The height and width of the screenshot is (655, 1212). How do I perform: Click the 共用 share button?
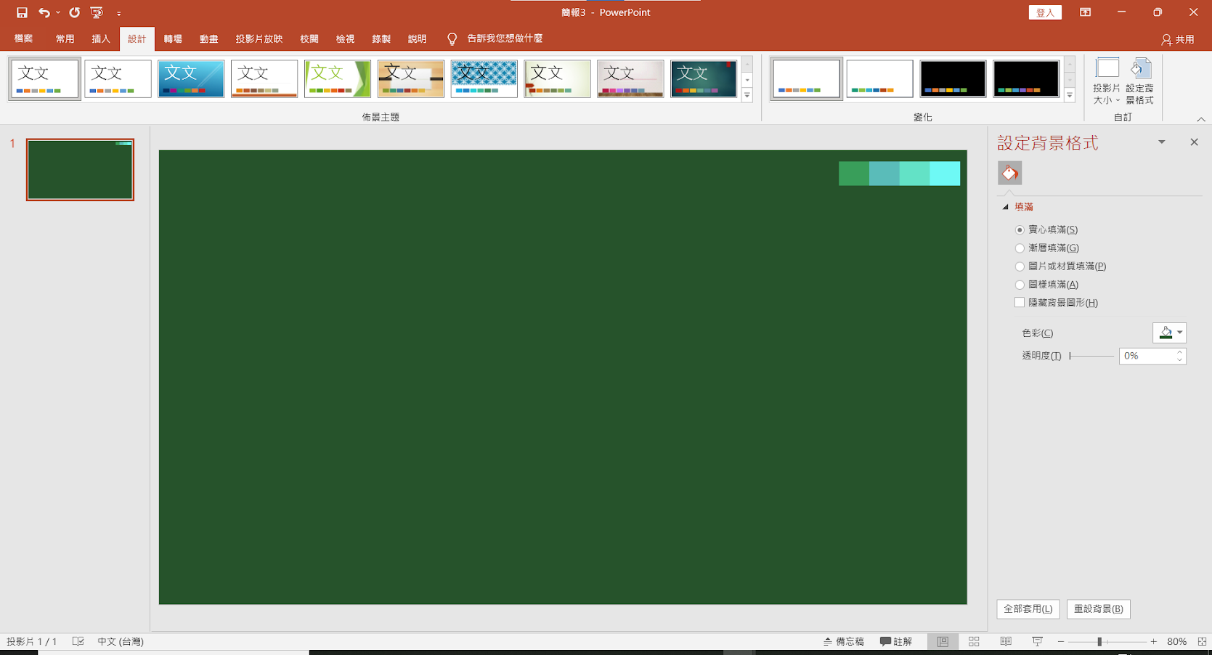coord(1178,39)
